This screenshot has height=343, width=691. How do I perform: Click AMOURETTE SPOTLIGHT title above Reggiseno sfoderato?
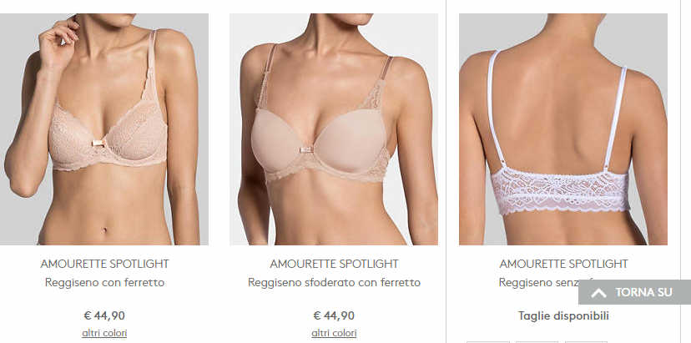(x=334, y=264)
